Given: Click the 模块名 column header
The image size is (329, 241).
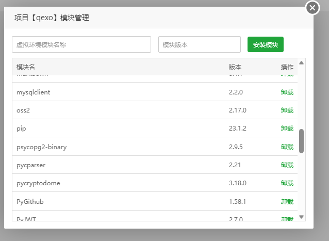Looking at the screenshot, I should 26,67.
